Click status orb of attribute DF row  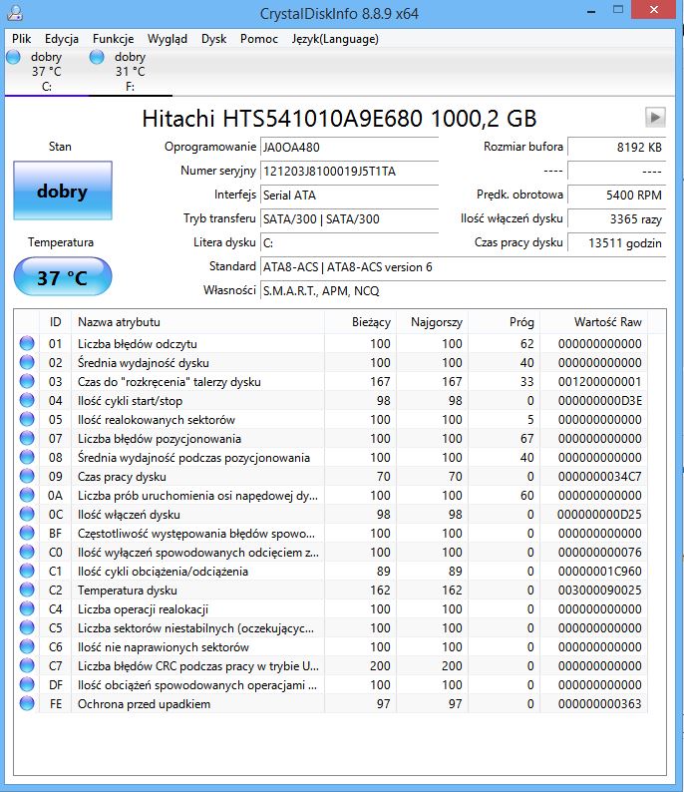coord(27,684)
